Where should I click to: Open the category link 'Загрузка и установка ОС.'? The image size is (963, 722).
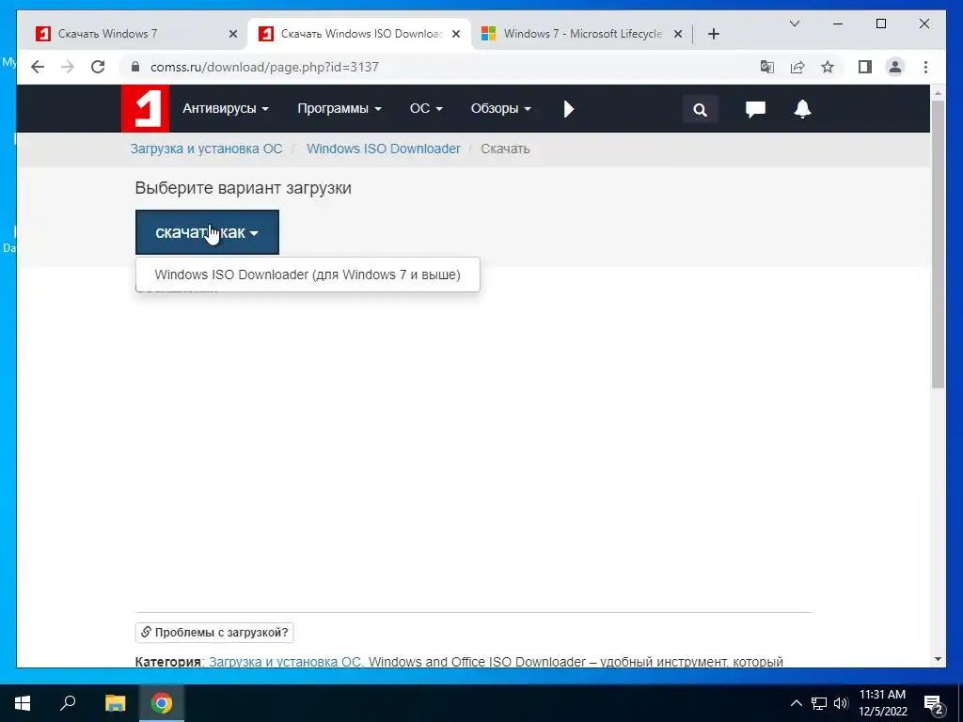286,662
